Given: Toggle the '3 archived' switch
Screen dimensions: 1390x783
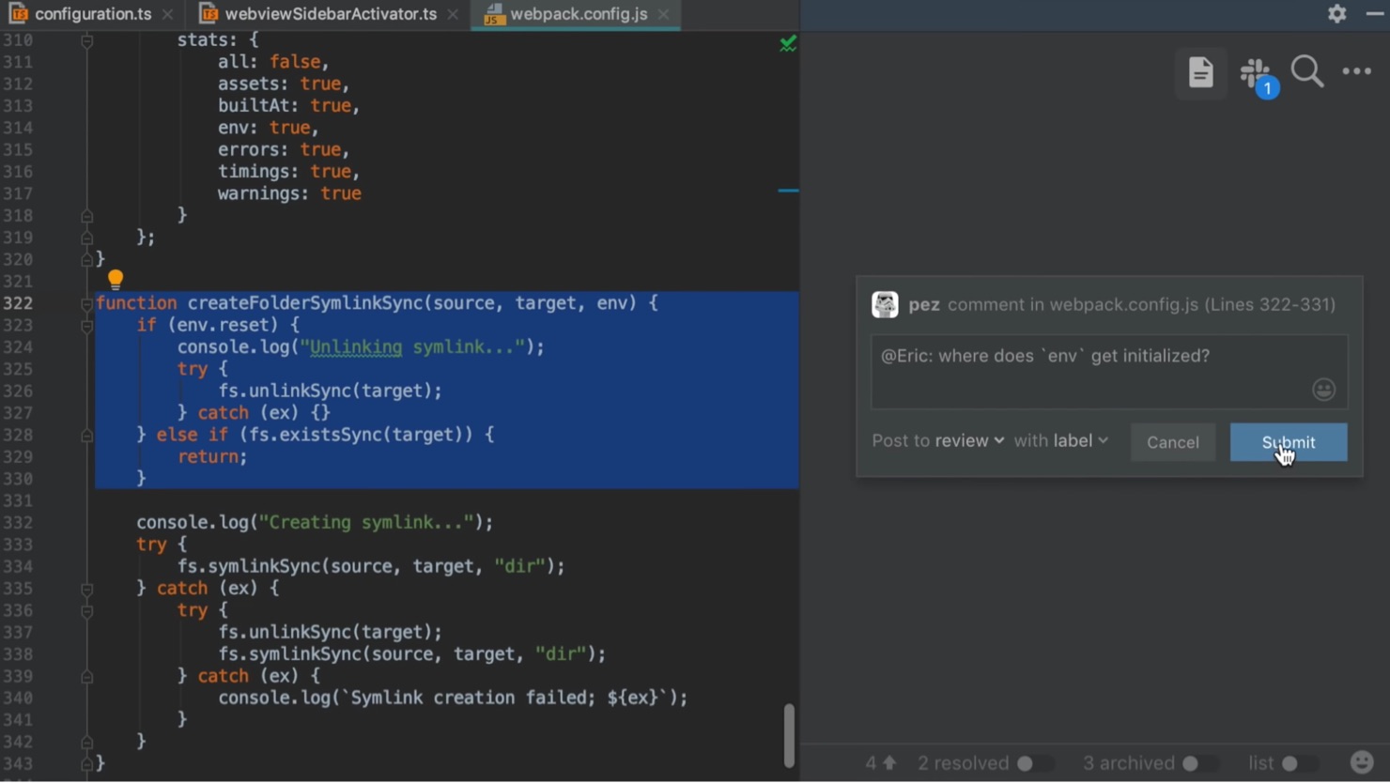Looking at the screenshot, I should (1199, 763).
